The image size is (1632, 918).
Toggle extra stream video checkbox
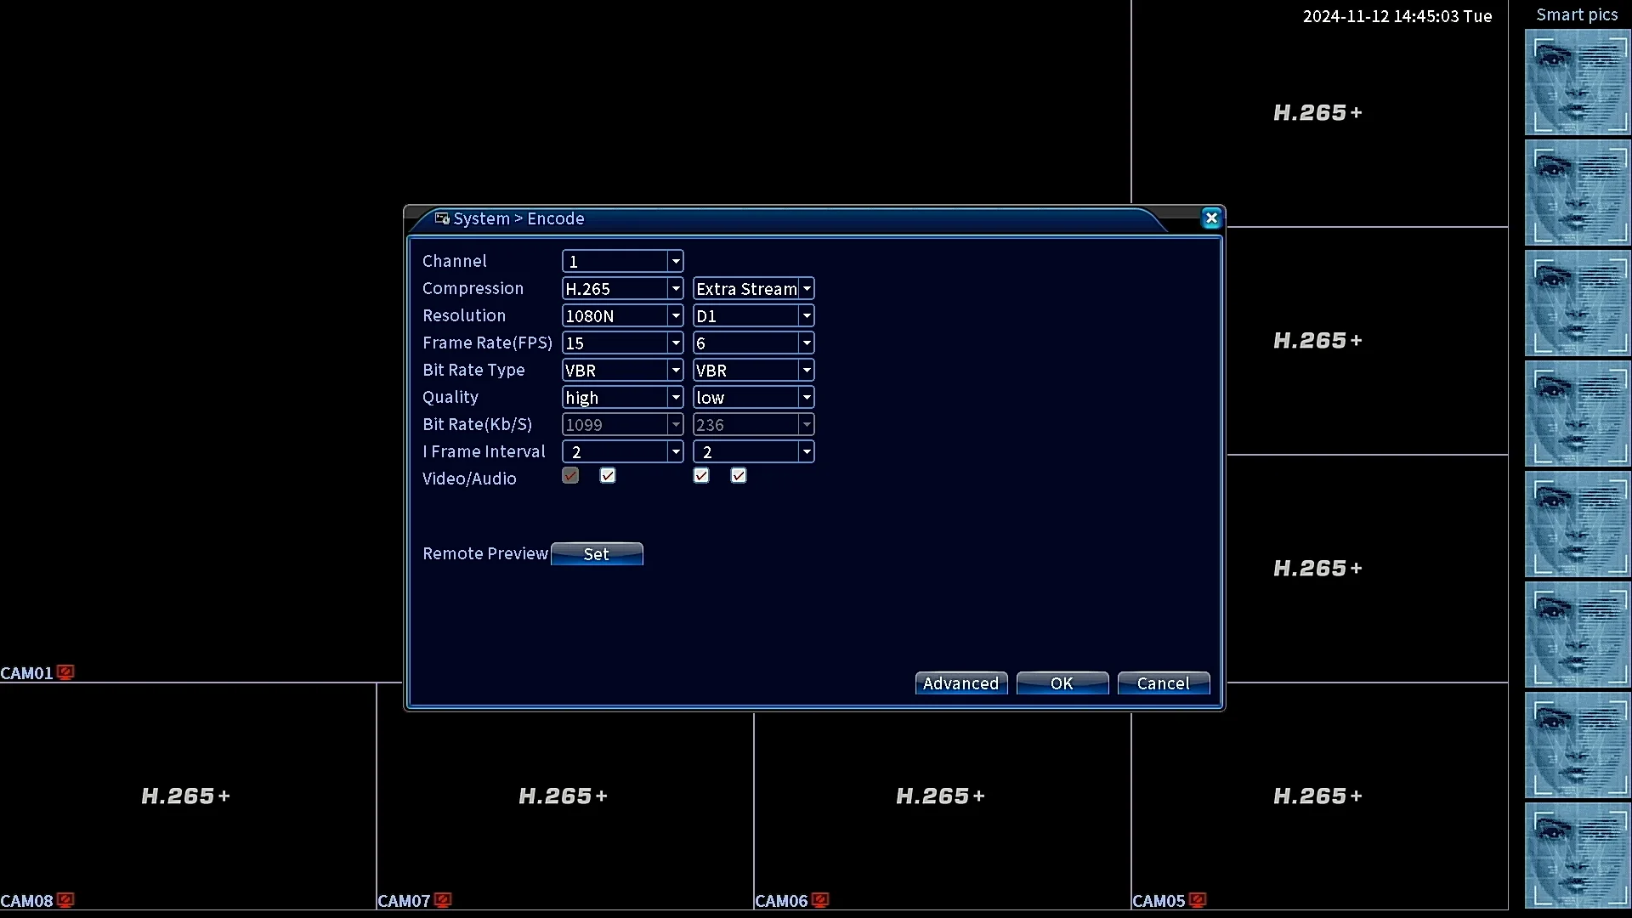tap(701, 476)
